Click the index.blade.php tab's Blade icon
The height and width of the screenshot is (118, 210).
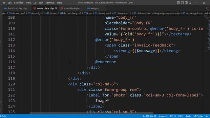(x=62, y=8)
